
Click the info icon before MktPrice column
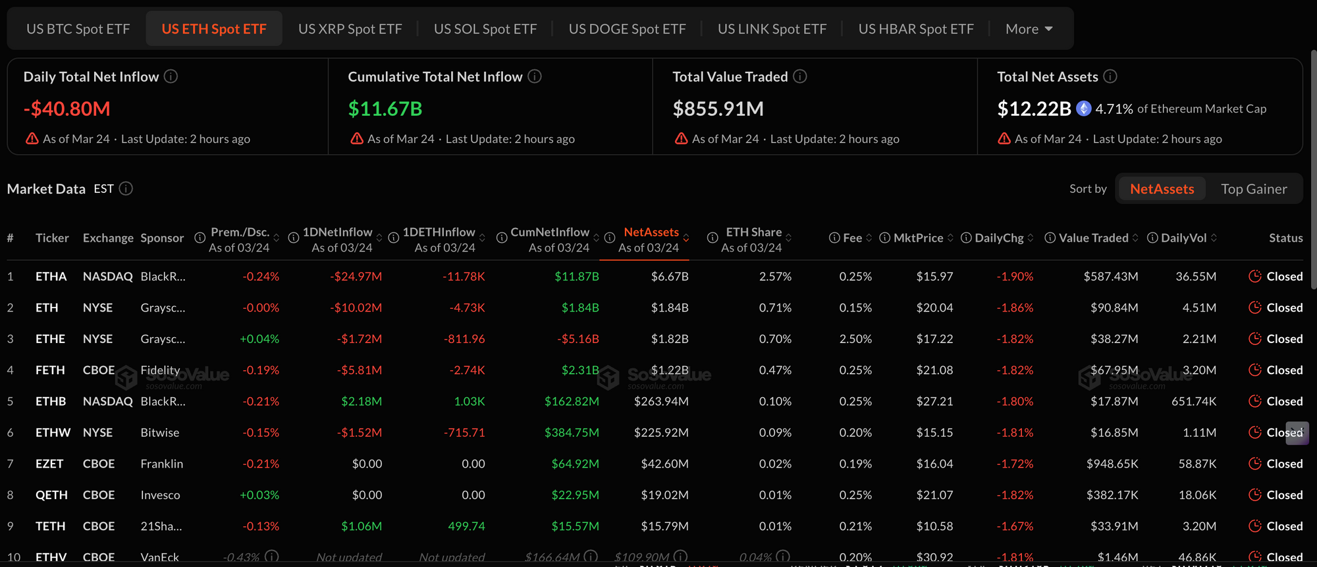click(885, 238)
